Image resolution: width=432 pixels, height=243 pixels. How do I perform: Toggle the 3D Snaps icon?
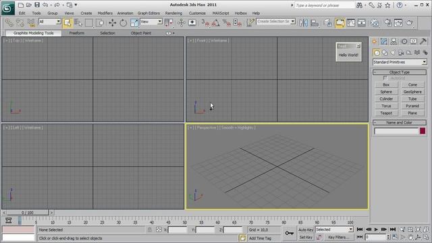205,22
